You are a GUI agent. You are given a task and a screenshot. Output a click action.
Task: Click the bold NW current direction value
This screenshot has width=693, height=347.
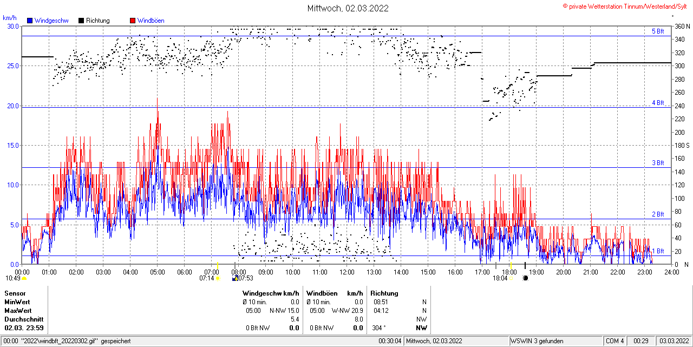point(421,328)
